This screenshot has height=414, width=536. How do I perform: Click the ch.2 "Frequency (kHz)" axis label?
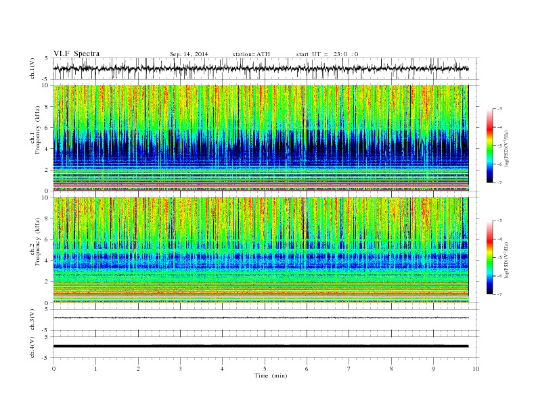(x=38, y=241)
